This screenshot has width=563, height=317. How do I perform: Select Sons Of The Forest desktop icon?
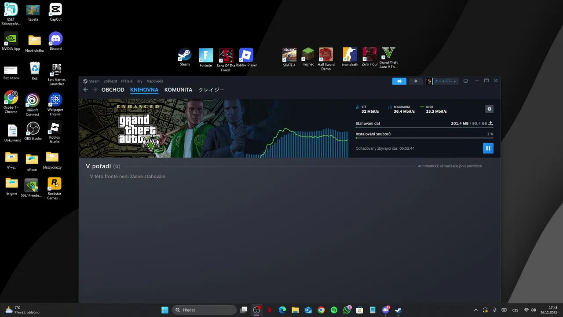pos(226,60)
